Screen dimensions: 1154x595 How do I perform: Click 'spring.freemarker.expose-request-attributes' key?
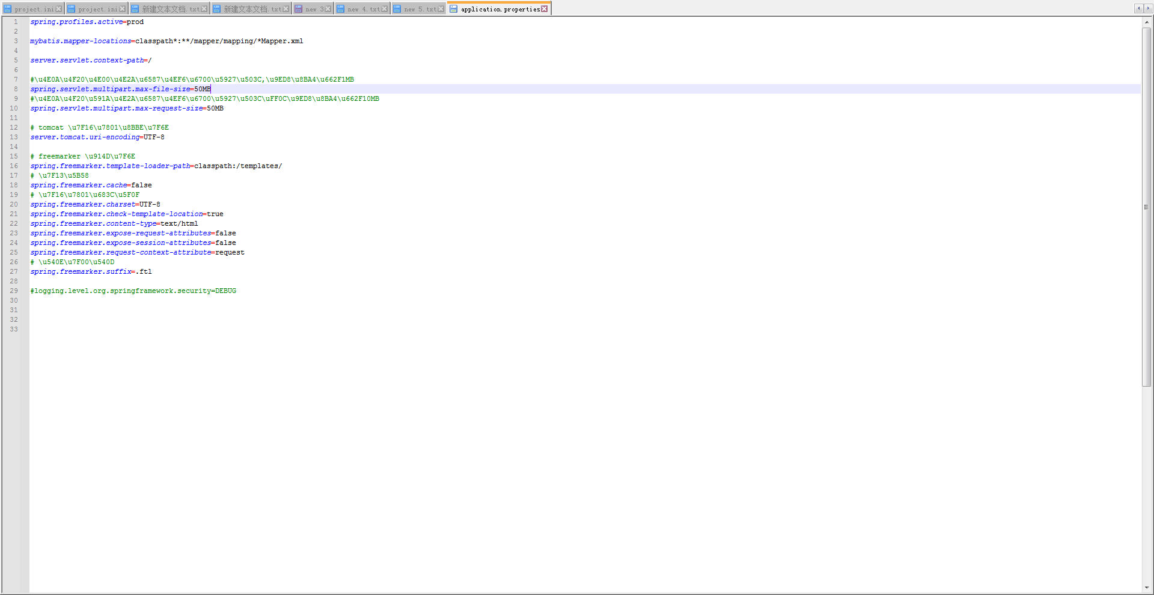coord(121,233)
